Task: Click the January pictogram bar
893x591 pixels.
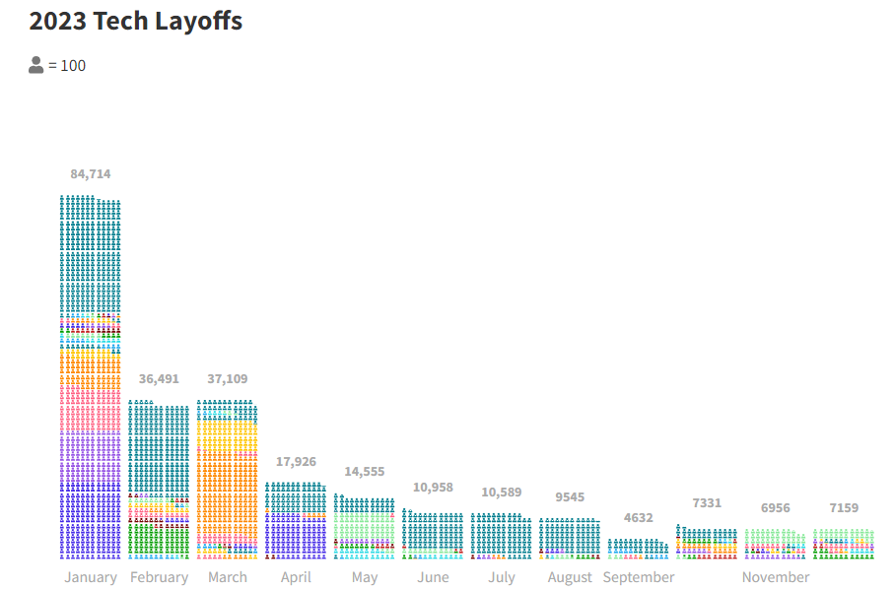Action: 91,377
